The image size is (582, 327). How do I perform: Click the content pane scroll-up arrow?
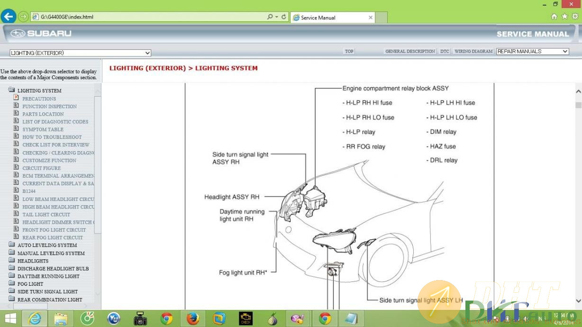pyautogui.click(x=578, y=91)
